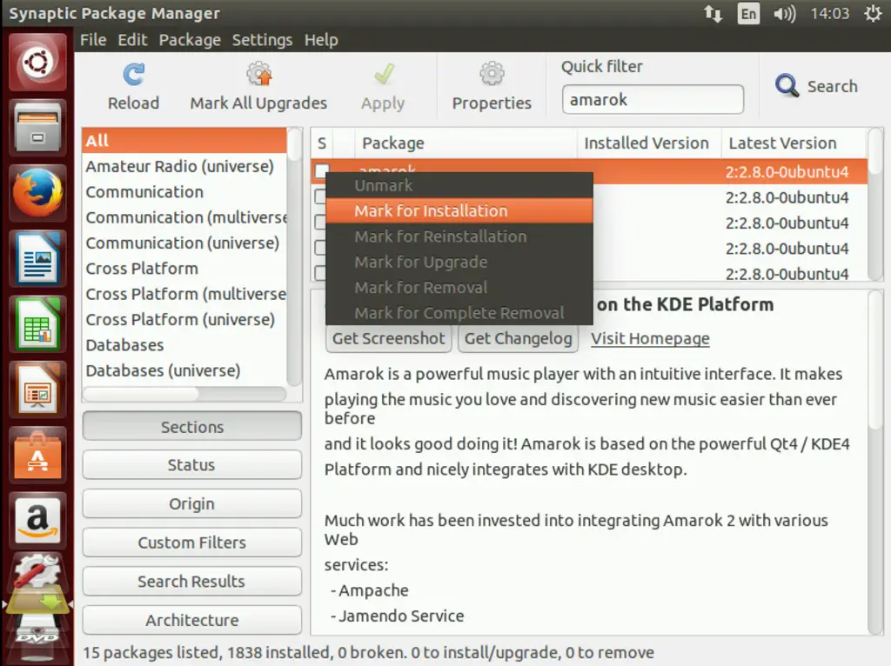
Task: Open the Files manager from the dock
Action: click(37, 127)
